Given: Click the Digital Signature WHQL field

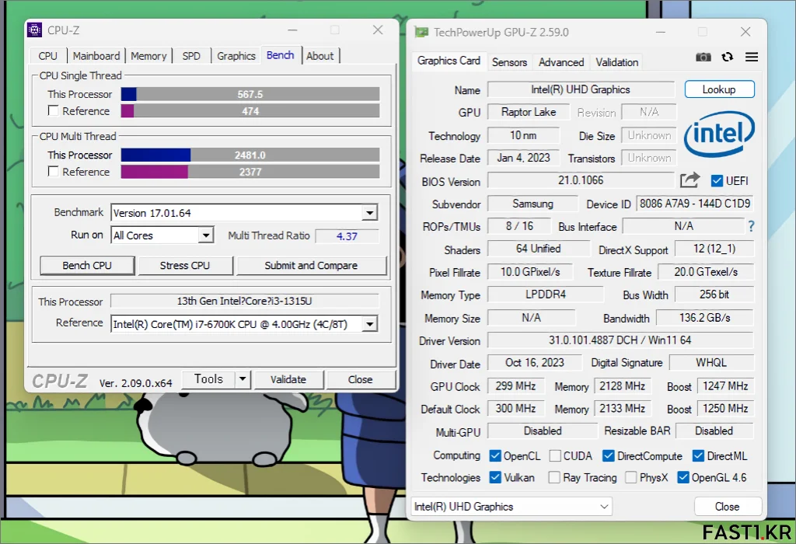Looking at the screenshot, I should tap(711, 362).
